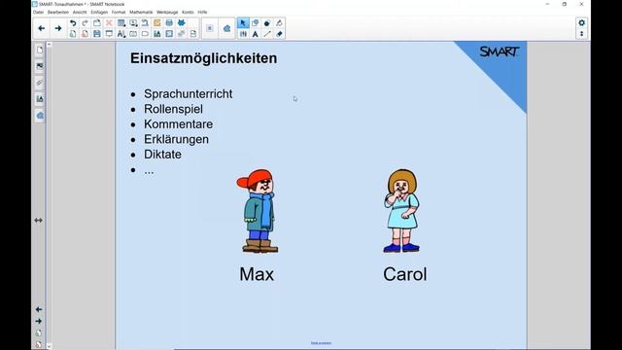Open the Werkzeuge menu

point(167,13)
